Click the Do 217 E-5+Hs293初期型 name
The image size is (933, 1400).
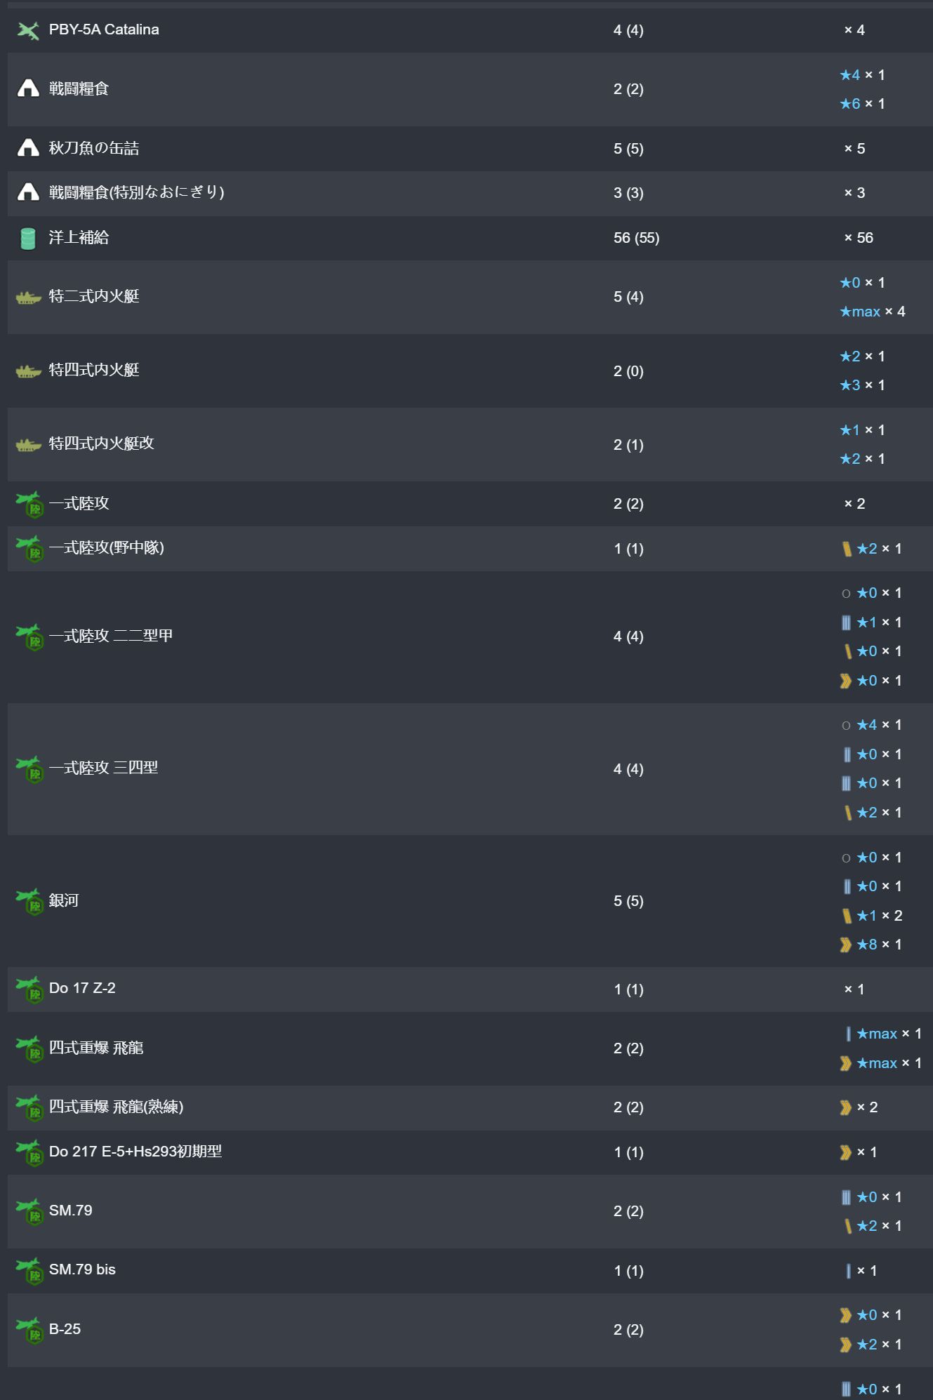[x=135, y=1152]
